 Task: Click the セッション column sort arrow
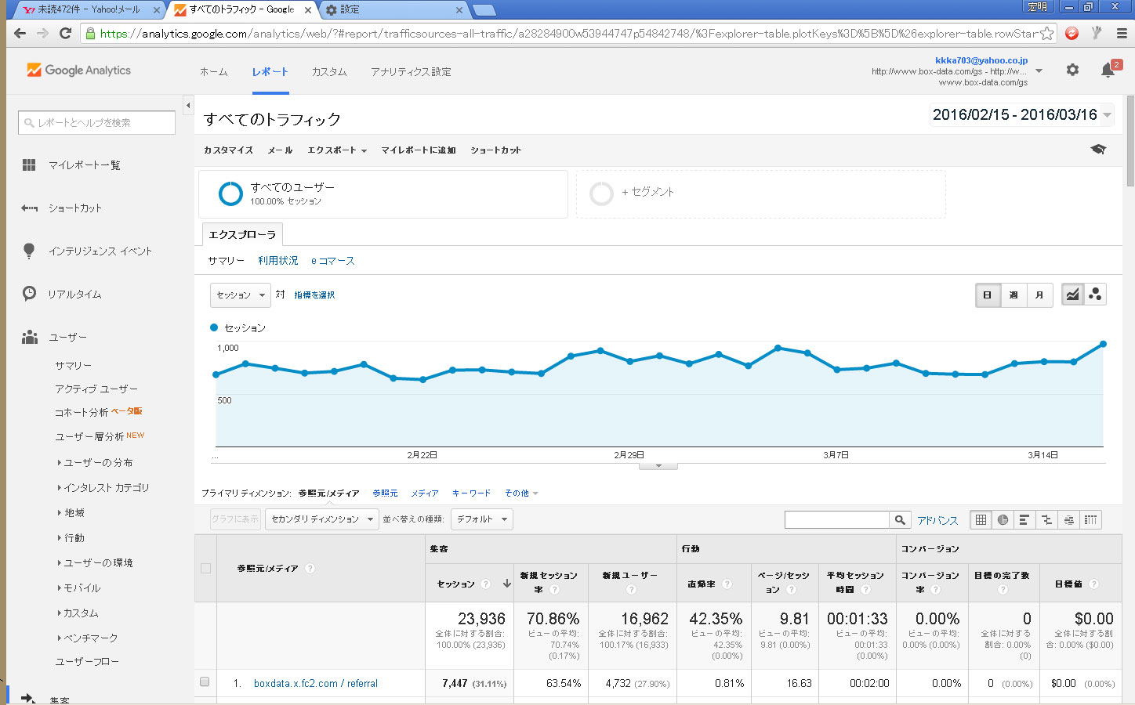pyautogui.click(x=506, y=584)
